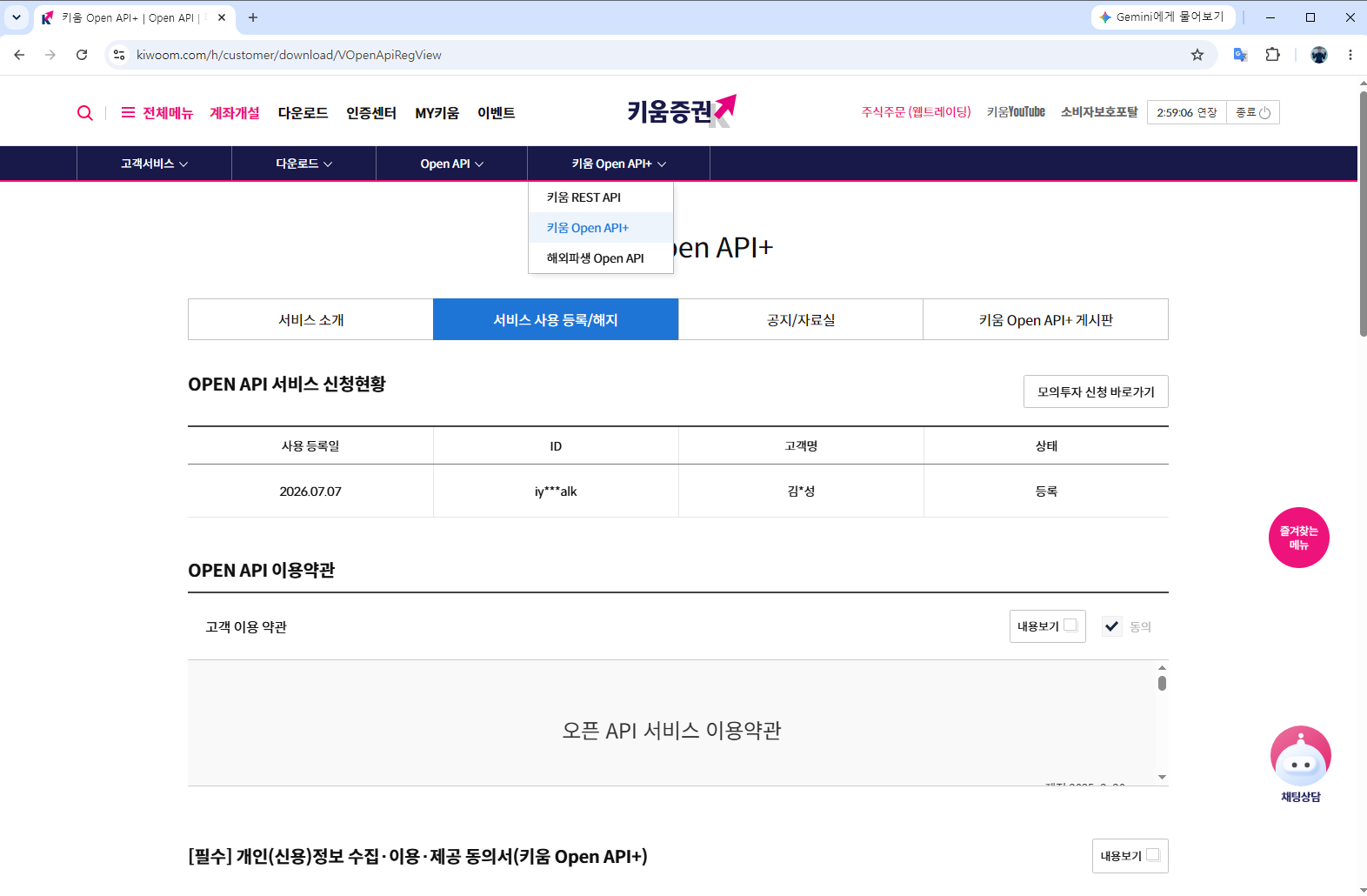Viewport: 1367px width, 896px height.
Task: Select 키움 Open API+ in the dropdown list
Action: (601, 228)
